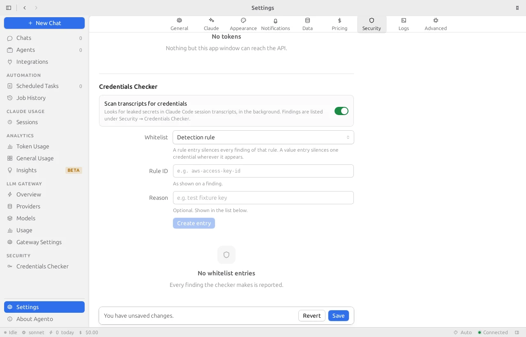The width and height of the screenshot is (526, 337).
Task: Focus the Rule ID input field
Action: (x=263, y=171)
